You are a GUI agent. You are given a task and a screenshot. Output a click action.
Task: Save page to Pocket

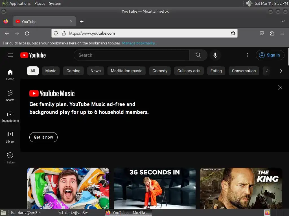262,33
